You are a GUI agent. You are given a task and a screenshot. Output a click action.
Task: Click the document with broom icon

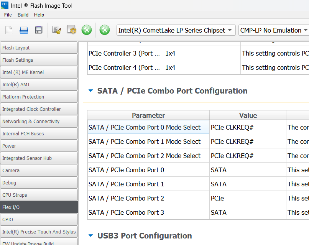click(x=57, y=30)
